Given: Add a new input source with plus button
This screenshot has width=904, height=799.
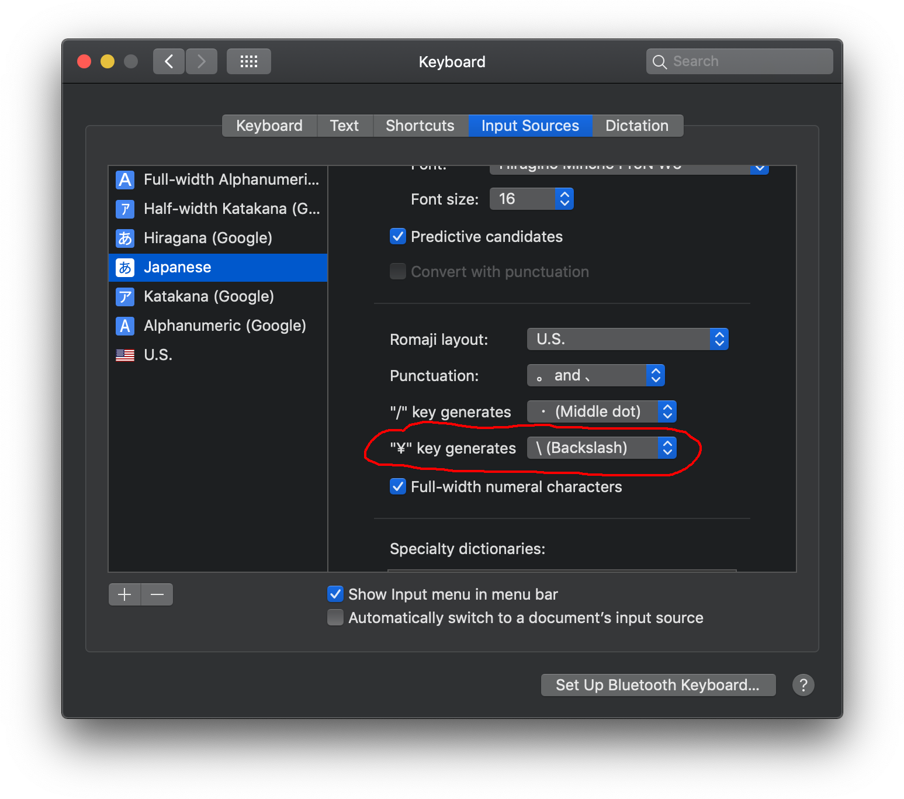Looking at the screenshot, I should (124, 594).
